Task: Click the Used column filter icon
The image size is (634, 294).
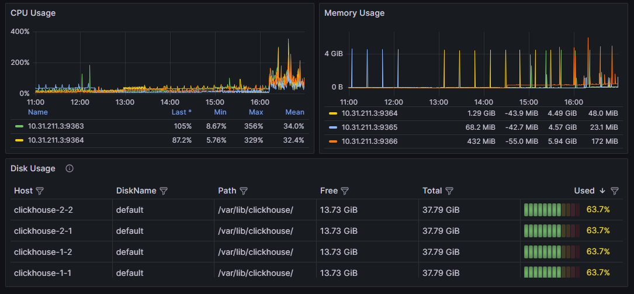Action: [x=614, y=191]
